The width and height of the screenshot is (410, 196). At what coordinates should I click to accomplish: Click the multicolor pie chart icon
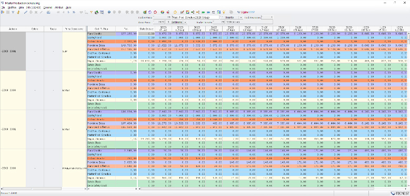click(163, 12)
